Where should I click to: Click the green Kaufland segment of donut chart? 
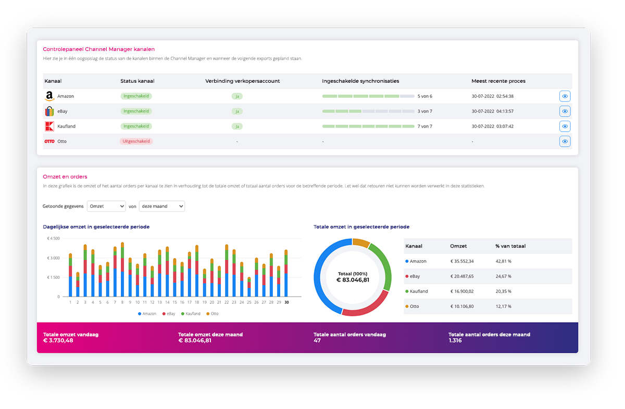[x=386, y=265]
